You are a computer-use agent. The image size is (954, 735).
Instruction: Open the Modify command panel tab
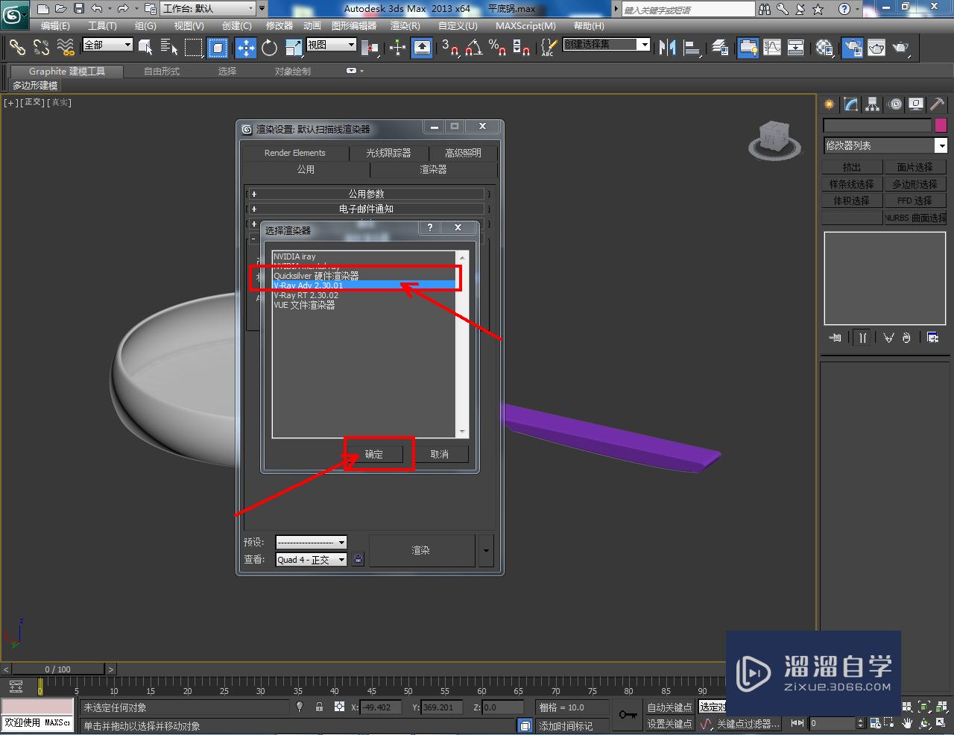pyautogui.click(x=851, y=104)
